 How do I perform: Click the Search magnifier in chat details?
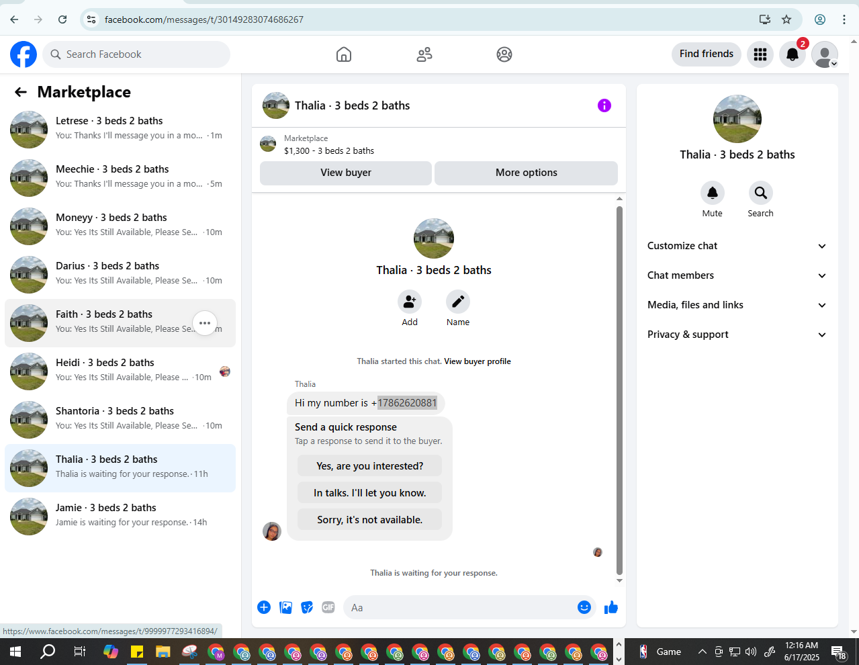point(761,193)
